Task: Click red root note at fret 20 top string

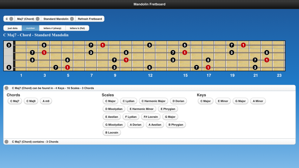Action: click(243, 45)
